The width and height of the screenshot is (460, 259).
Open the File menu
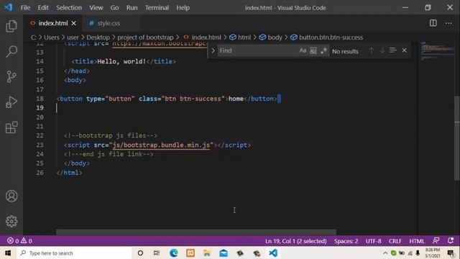coord(25,8)
